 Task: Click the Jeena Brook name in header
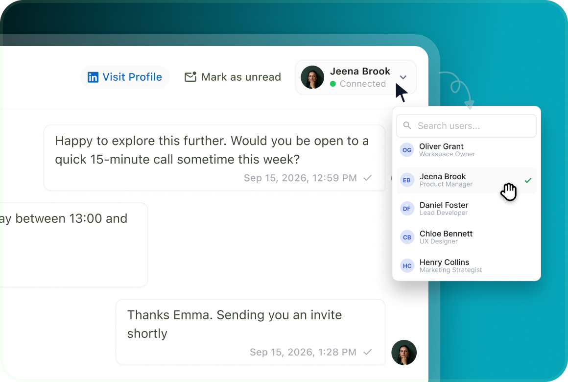360,71
